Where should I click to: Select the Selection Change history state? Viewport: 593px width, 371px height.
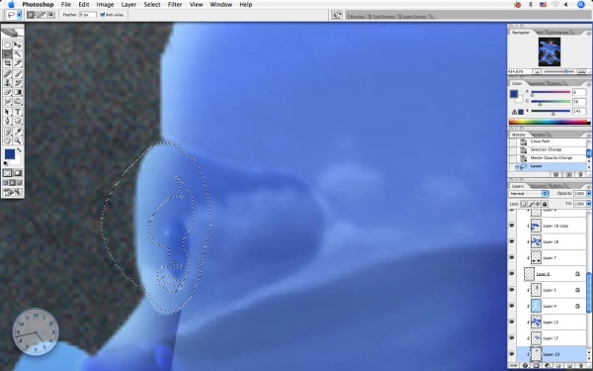(548, 149)
